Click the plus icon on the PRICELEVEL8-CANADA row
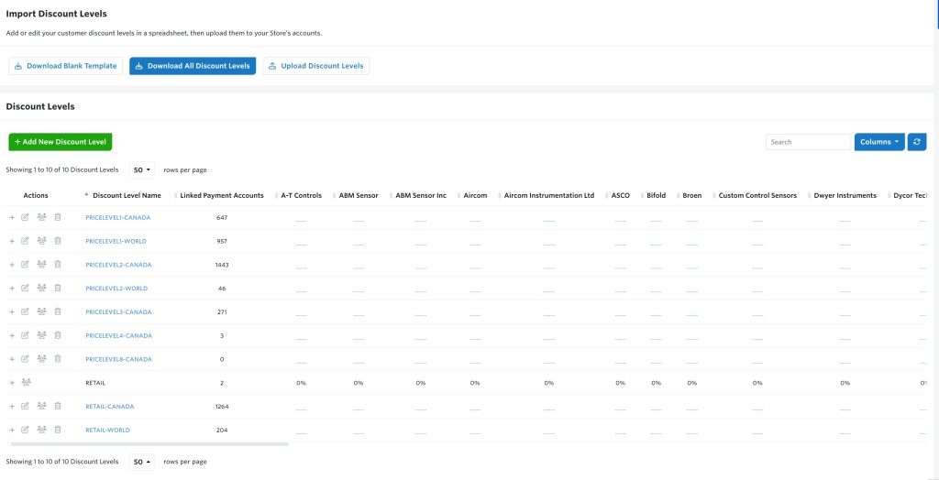 (x=12, y=359)
